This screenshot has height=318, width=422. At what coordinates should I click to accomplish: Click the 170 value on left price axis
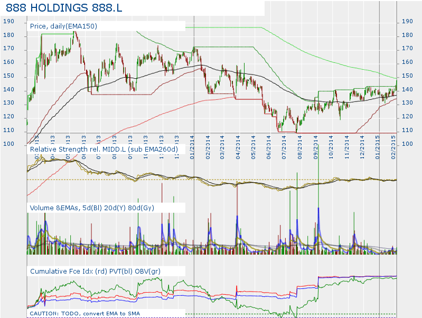click(x=8, y=49)
